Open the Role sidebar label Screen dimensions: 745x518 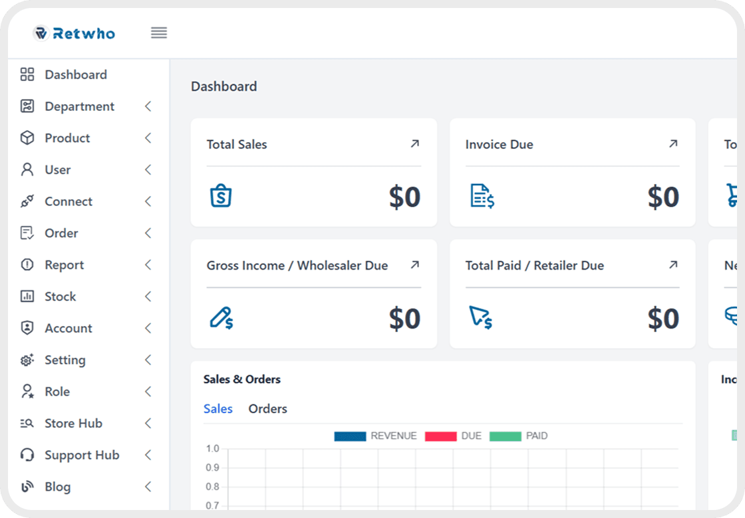tap(57, 391)
